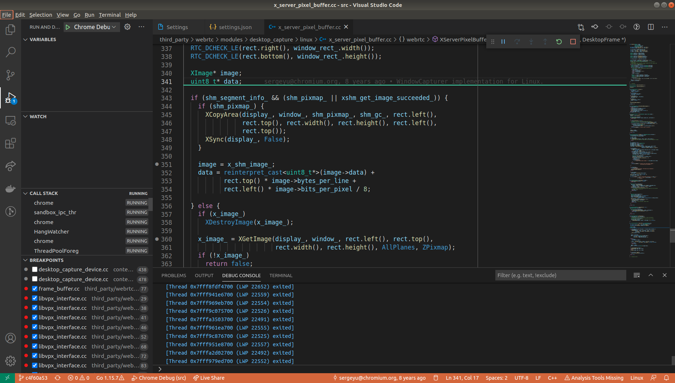Click Analysis Tools Missing warning
This screenshot has width=675, height=383.
click(594, 378)
